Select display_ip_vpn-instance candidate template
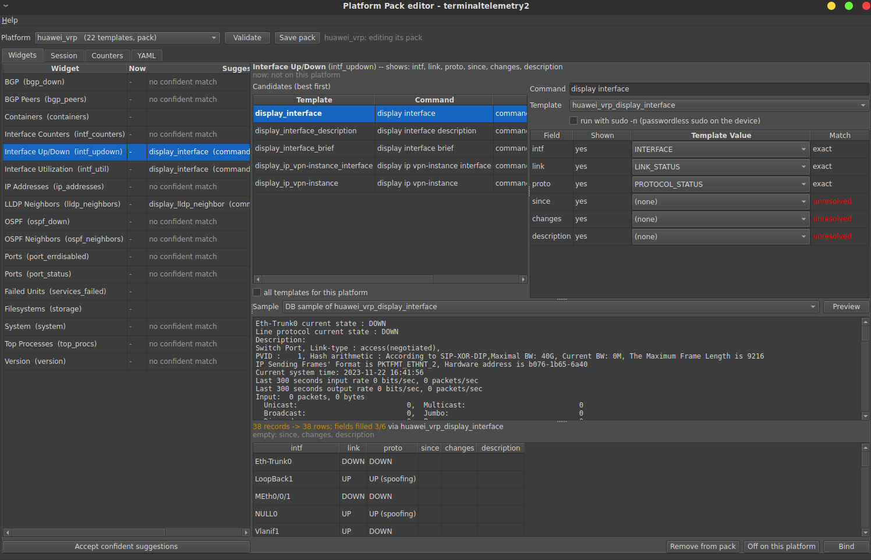 pos(390,183)
